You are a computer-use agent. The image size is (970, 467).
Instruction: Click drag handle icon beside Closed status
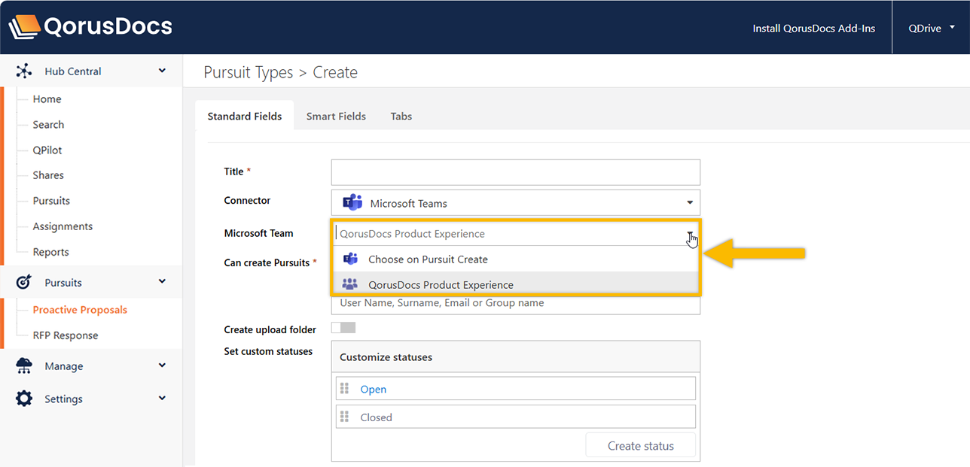[x=345, y=417]
